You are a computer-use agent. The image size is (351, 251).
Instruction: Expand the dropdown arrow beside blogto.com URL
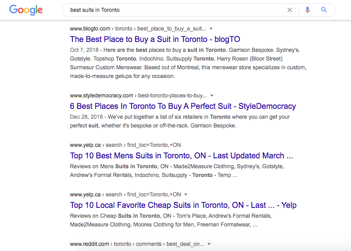[211, 29]
